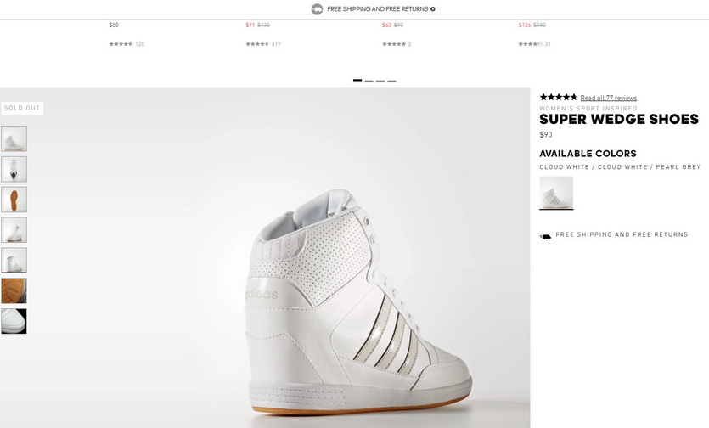709x428 pixels.
Task: Show the topmost shoe thumbnail view
Action: point(14,138)
